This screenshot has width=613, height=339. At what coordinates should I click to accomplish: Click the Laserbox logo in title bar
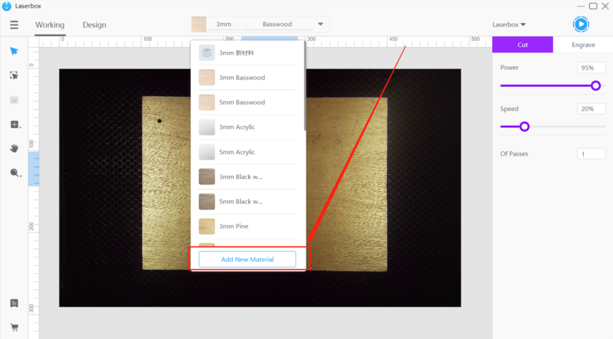[7, 6]
